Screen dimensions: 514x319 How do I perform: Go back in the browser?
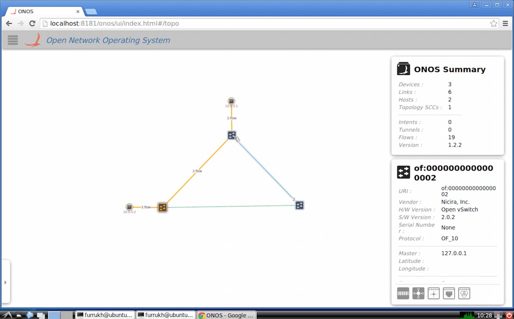[x=9, y=23]
